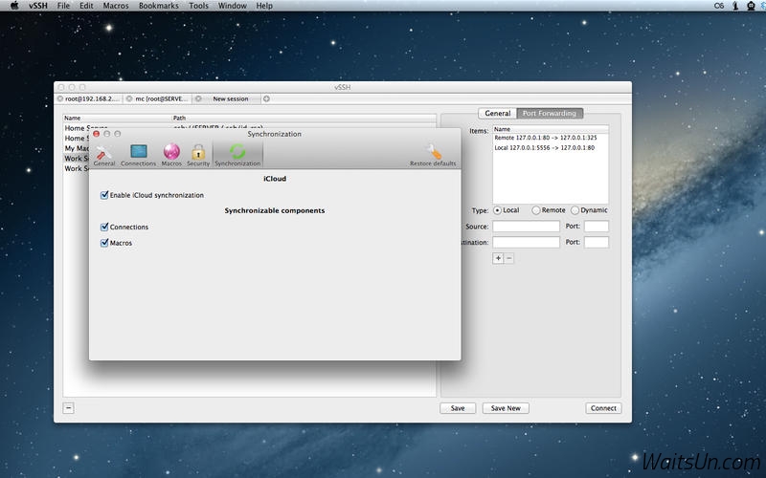Open the Help menu
766x478 pixels.
(264, 6)
